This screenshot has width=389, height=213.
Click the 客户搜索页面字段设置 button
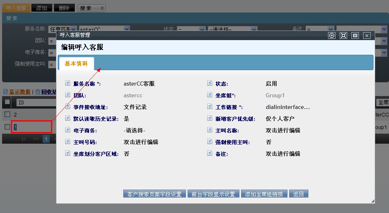pos(154,194)
